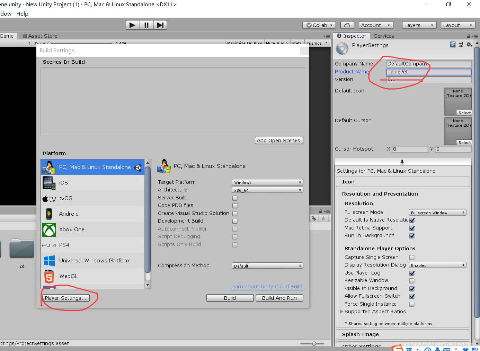480x351 pixels.
Task: Uncheck Run In Background
Action: [412, 236]
